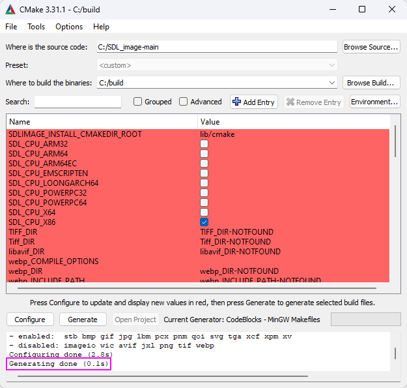
Task: Click the webp_DIR-NOTFOUND value
Action: pyautogui.click(x=239, y=271)
